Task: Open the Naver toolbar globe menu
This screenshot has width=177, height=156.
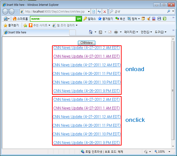Action: (x=6, y=19)
